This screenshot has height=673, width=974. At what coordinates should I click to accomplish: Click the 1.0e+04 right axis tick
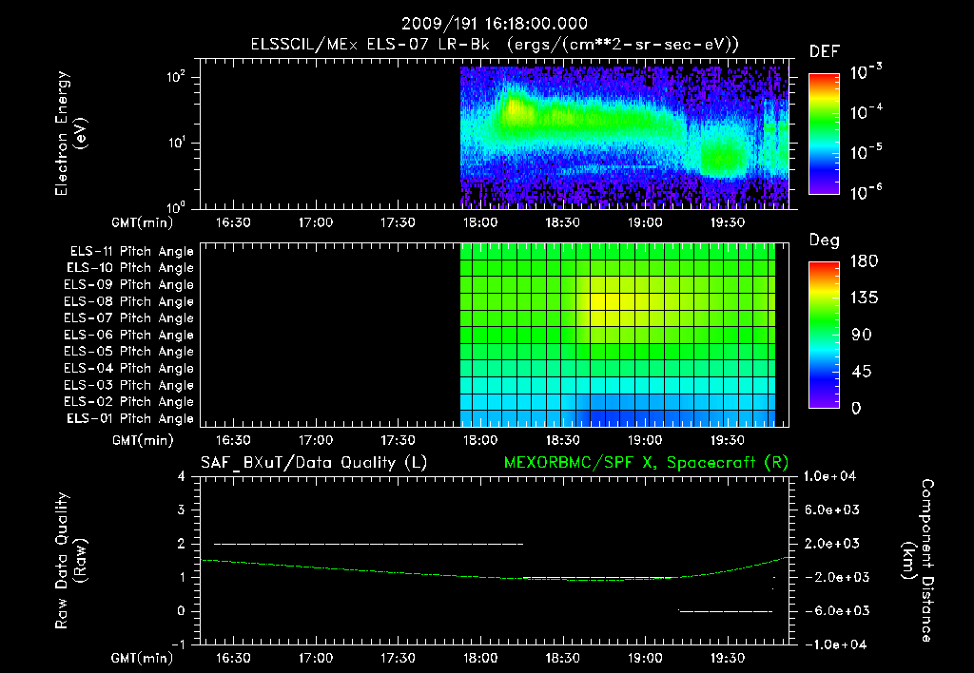pos(829,476)
